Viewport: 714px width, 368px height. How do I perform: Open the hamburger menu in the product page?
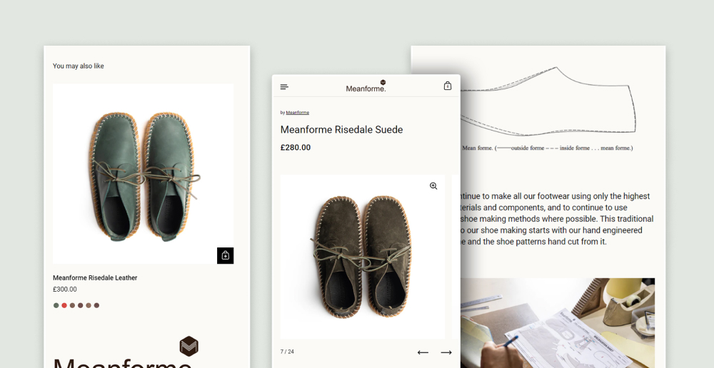(x=284, y=87)
